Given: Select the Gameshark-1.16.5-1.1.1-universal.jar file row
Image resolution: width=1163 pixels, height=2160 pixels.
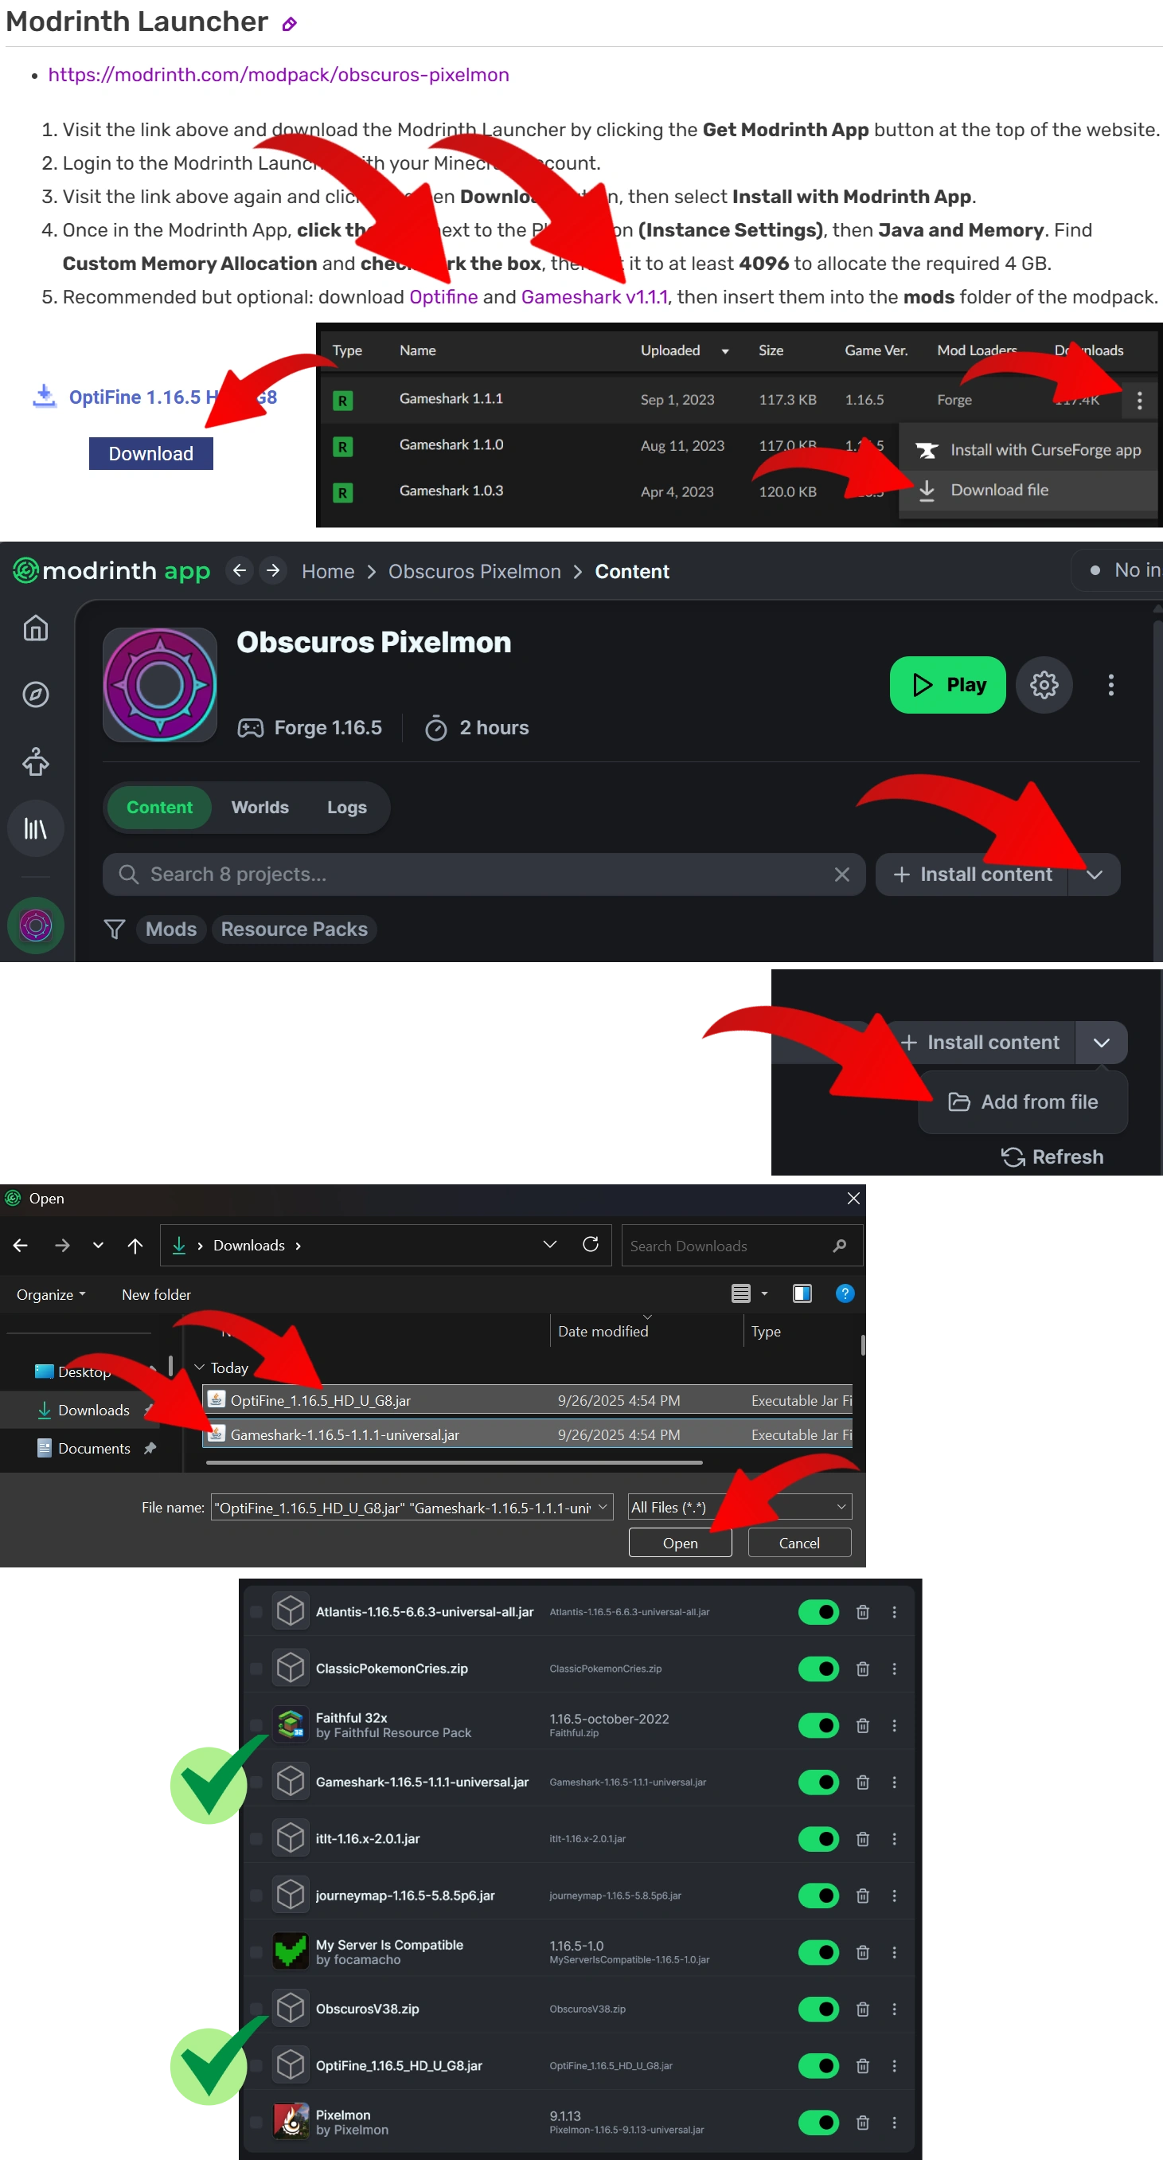Looking at the screenshot, I should tap(527, 1434).
